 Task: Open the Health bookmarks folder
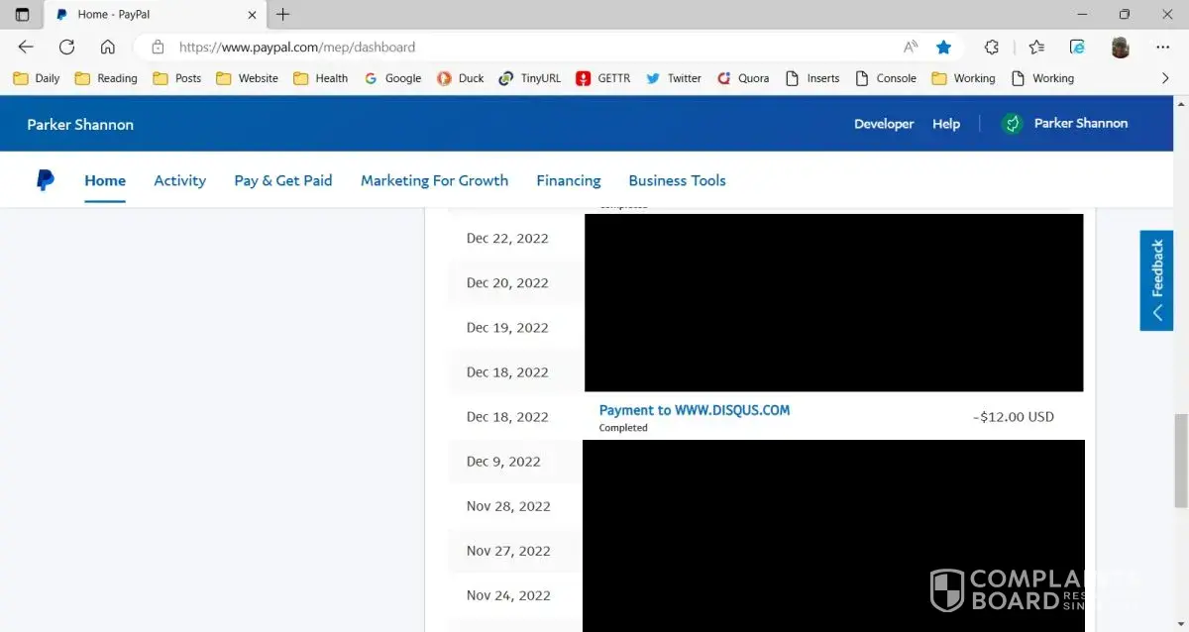321,78
